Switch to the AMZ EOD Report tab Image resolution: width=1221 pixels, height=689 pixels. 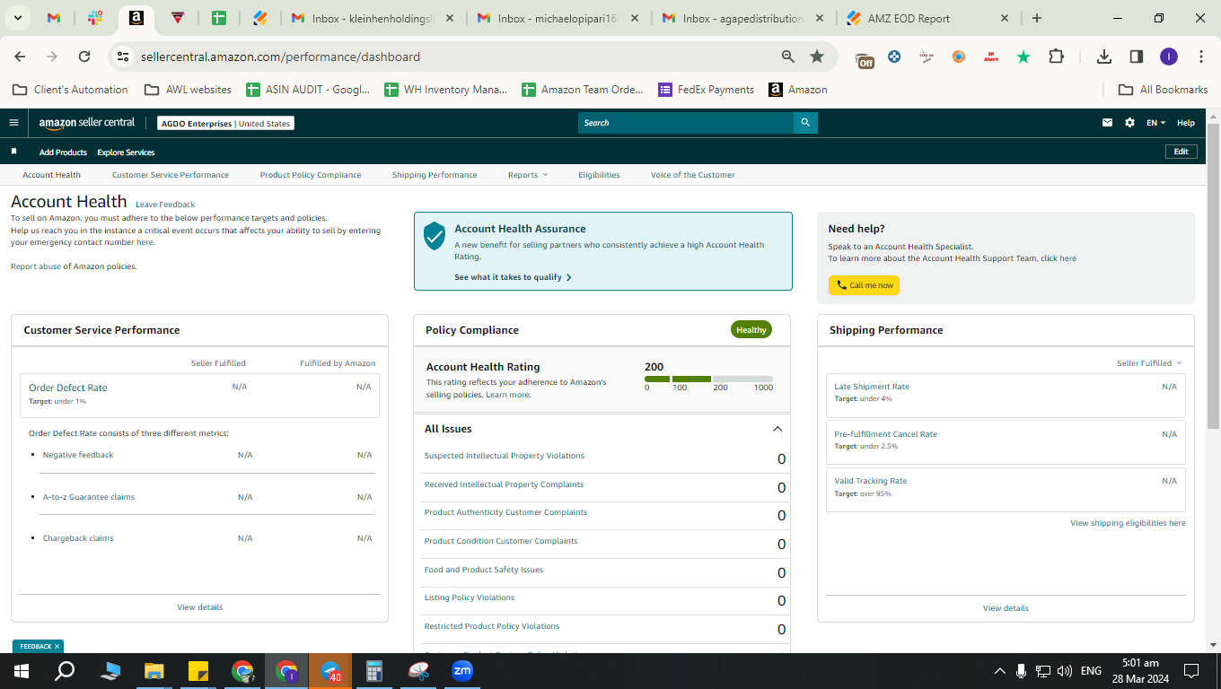927,18
